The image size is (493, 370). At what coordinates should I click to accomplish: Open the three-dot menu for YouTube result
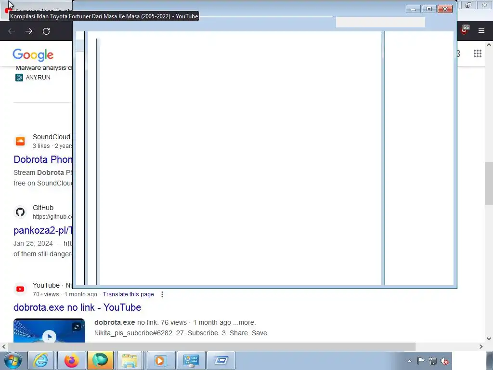pos(162,294)
